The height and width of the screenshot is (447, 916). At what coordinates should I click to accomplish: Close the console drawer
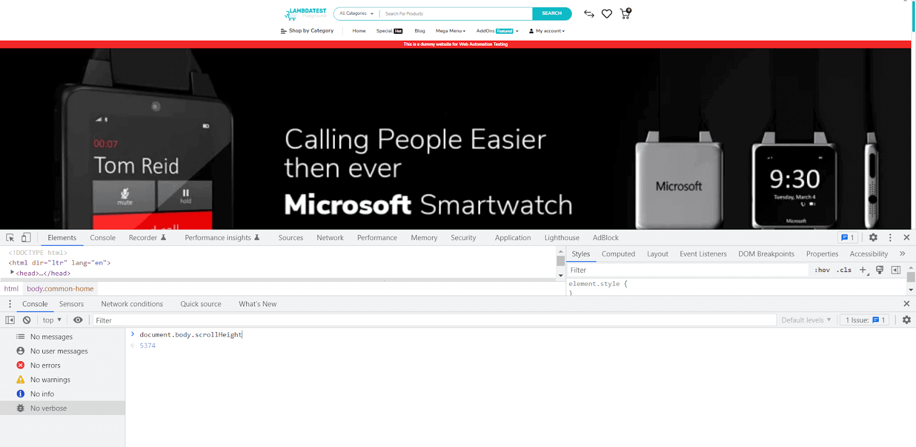coord(907,304)
